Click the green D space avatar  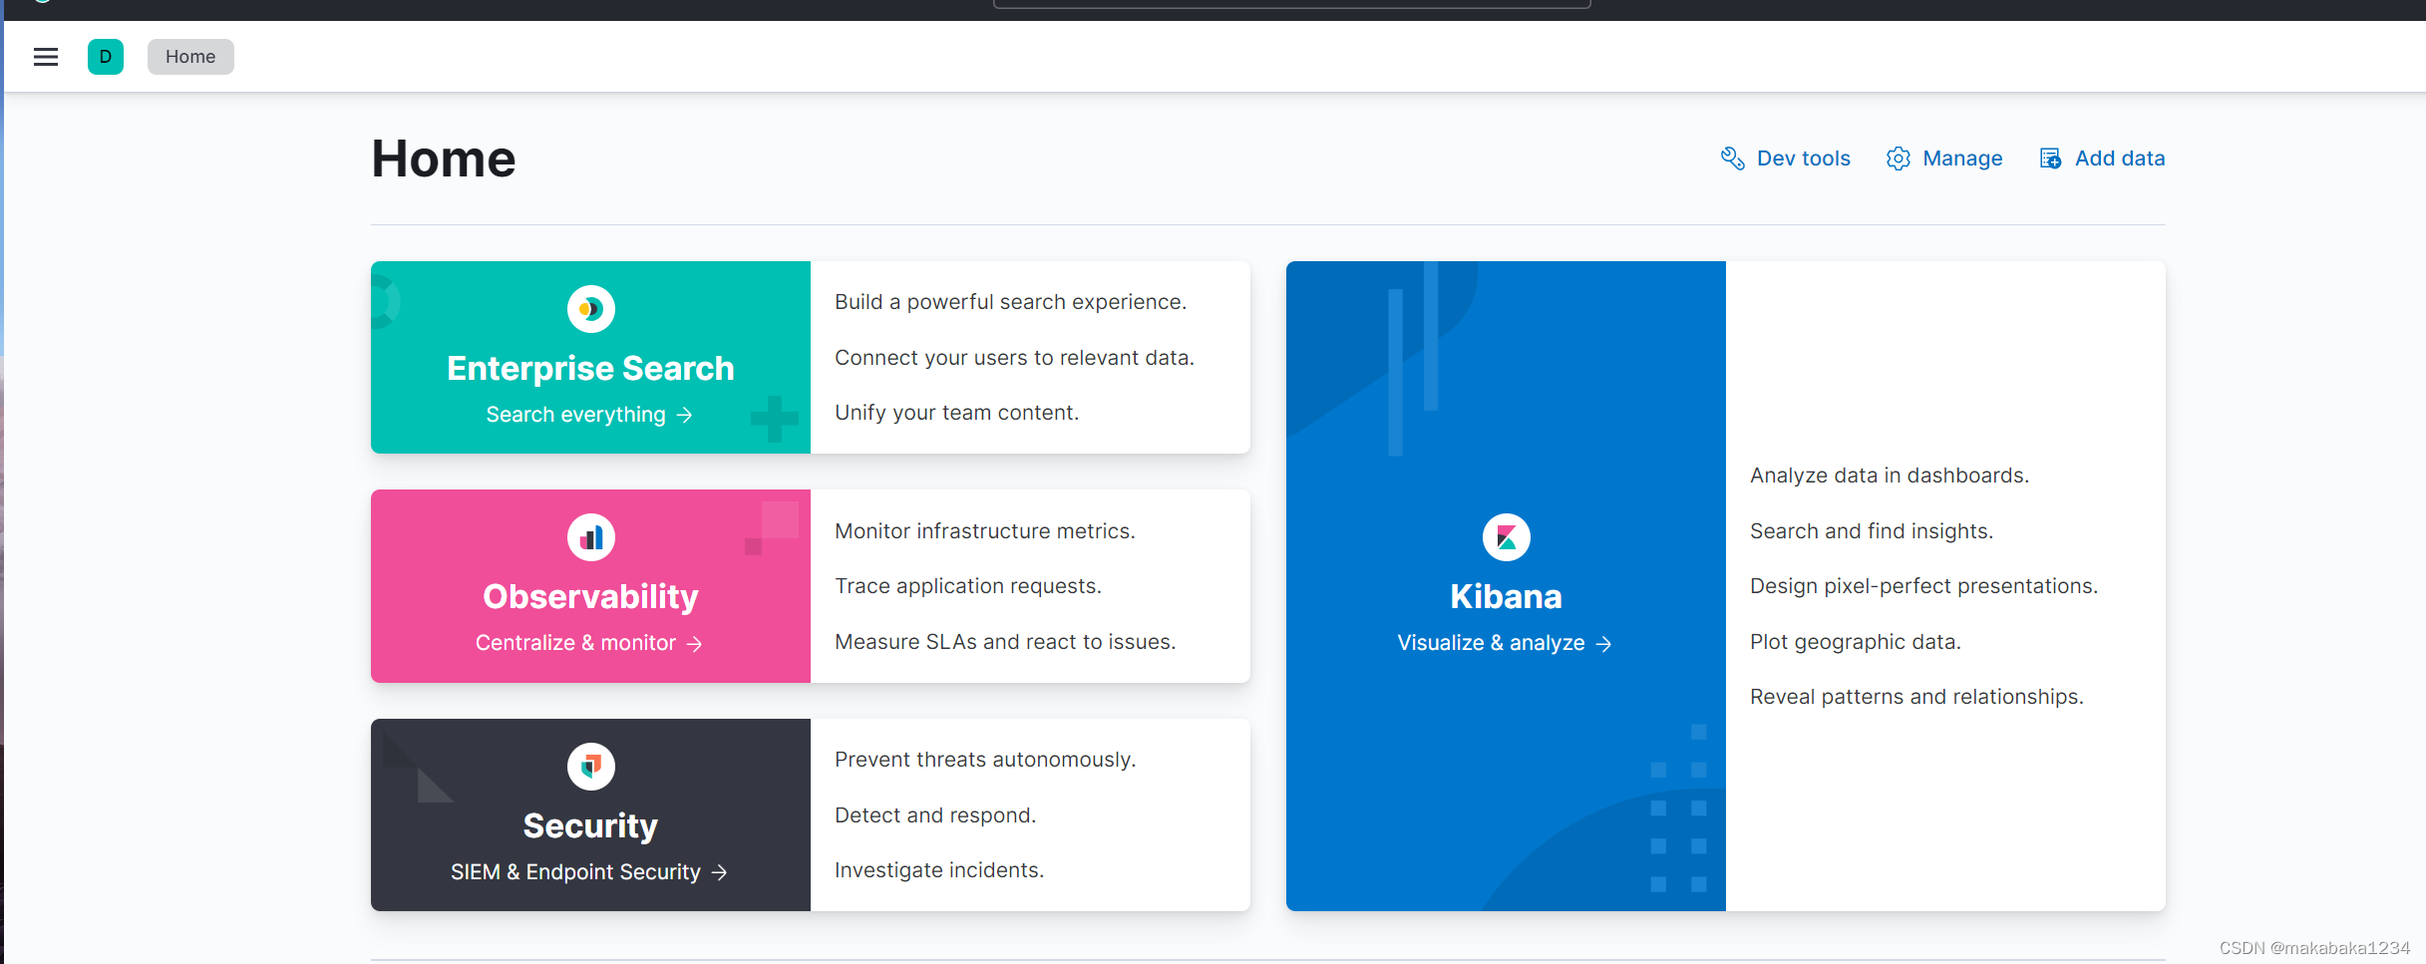106,57
